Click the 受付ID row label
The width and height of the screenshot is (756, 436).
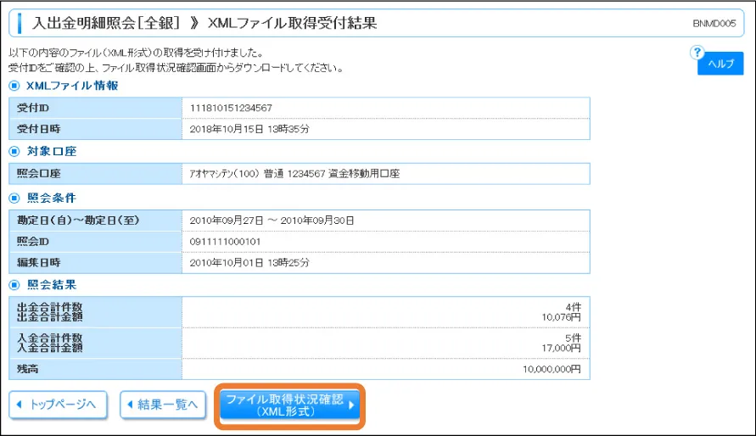tap(33, 108)
